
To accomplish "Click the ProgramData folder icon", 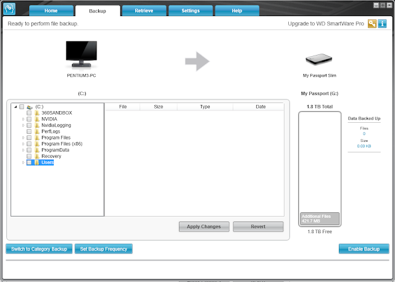I will [37, 150].
